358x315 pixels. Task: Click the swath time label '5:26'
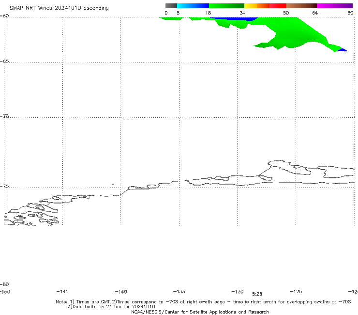(257, 294)
